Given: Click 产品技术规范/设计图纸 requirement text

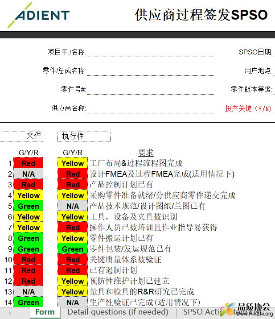Looking at the screenshot, I should (x=148, y=206).
